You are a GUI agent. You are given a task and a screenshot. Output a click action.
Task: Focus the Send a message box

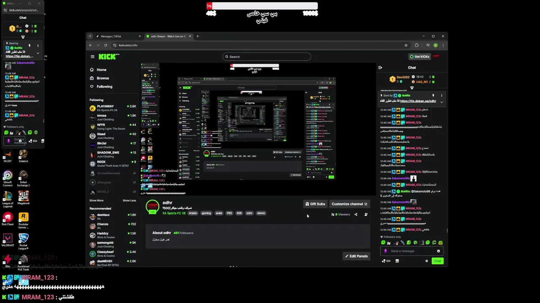tap(411, 251)
